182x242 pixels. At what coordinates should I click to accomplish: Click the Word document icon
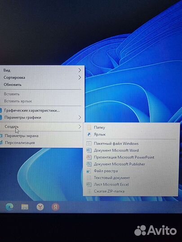pyautogui.click(x=89, y=150)
